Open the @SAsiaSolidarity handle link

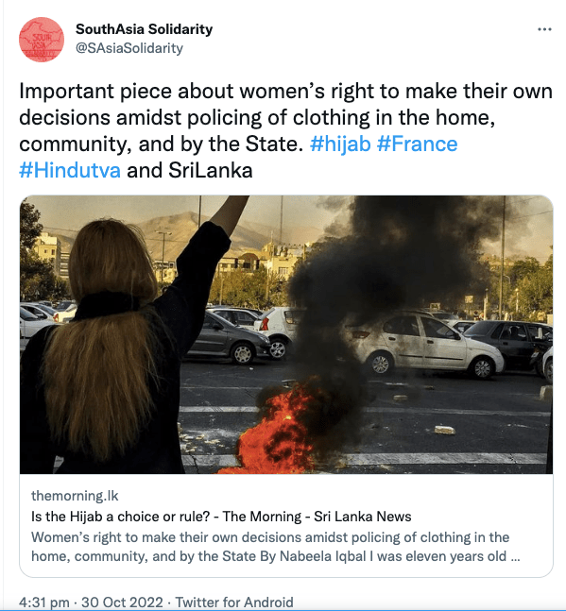[129, 48]
